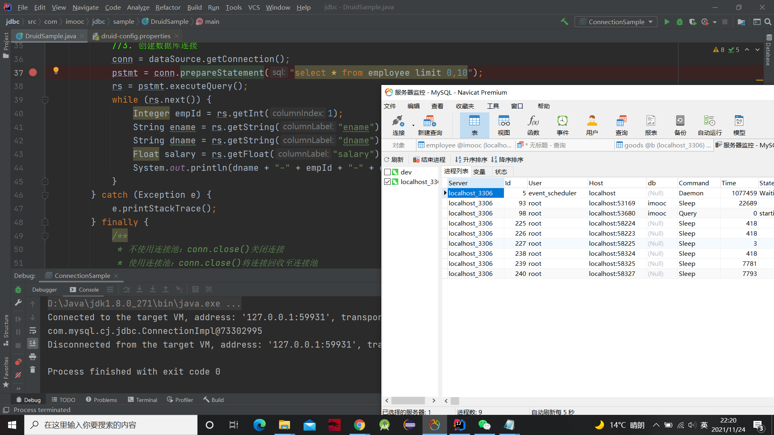Image resolution: width=774 pixels, height=435 pixels.
Task: Run ConnectionSample with the green play icon
Action: point(667,22)
